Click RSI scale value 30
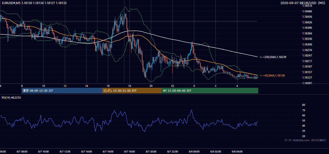 [304, 131]
